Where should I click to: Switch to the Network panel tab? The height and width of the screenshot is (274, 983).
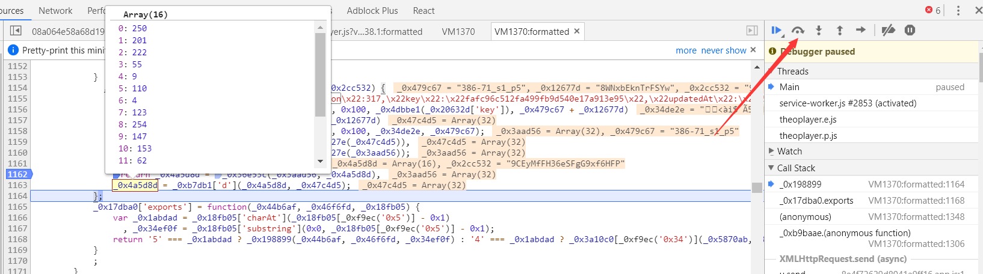(x=55, y=11)
